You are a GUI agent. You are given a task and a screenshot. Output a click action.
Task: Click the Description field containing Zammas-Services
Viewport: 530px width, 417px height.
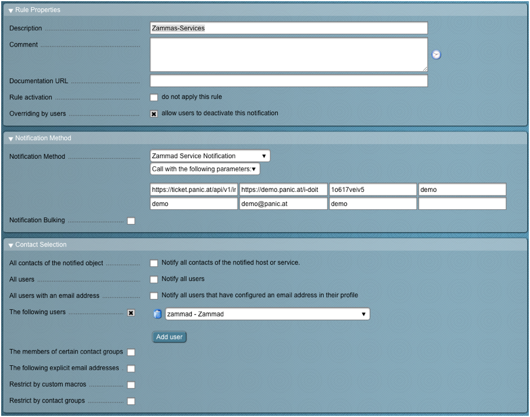click(x=289, y=28)
